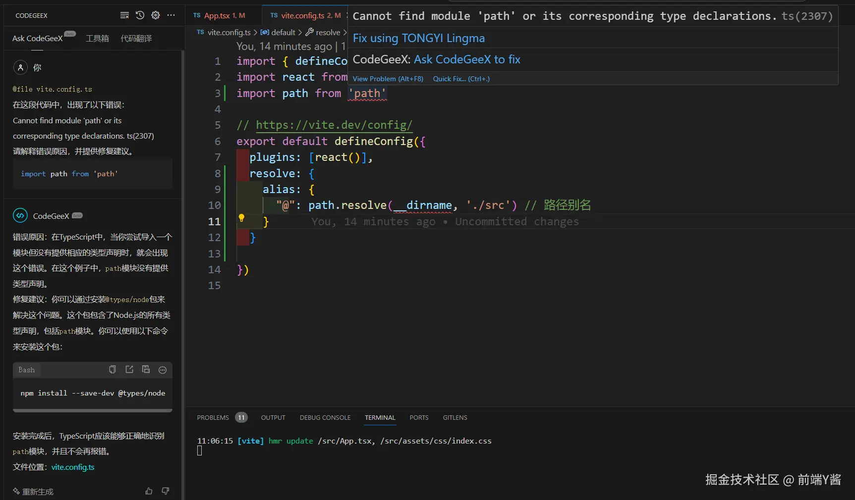Insert Bash code block into editor
The width and height of the screenshot is (855, 500).
[129, 370]
